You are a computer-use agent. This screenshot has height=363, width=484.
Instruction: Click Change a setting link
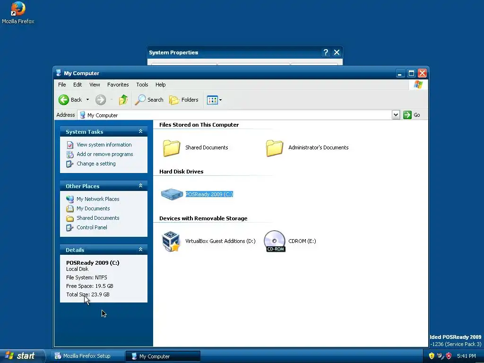click(x=96, y=164)
